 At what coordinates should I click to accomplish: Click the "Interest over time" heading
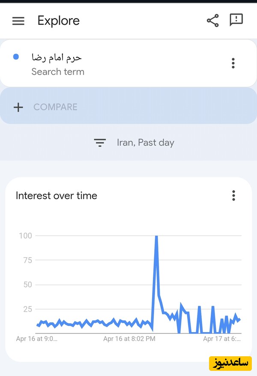(x=57, y=196)
